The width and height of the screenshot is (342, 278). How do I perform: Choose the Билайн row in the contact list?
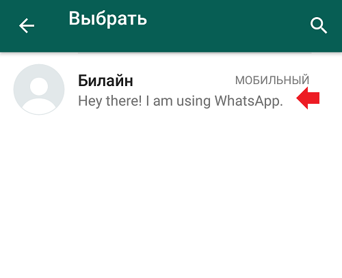pos(171,89)
